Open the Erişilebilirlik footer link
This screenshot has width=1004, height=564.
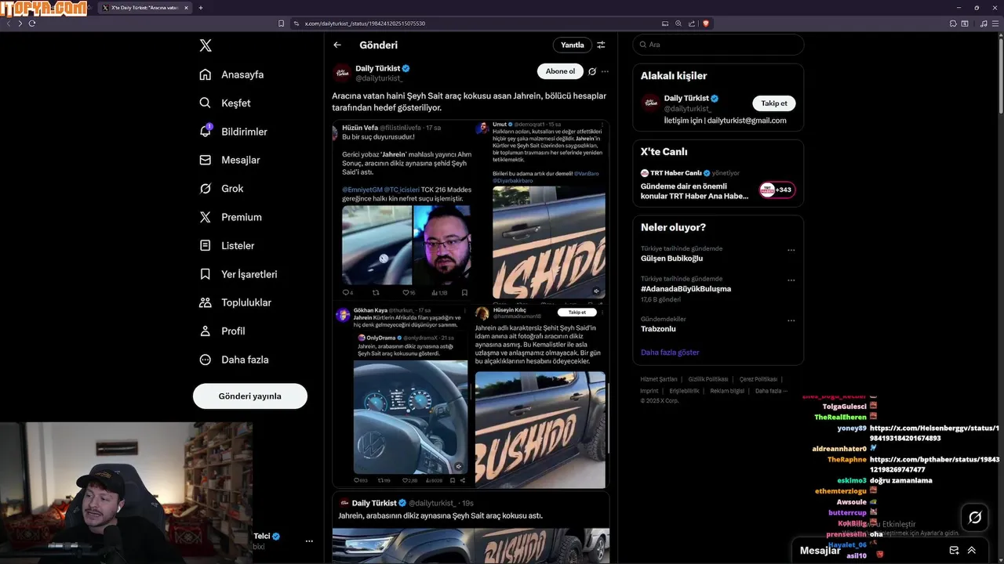[x=684, y=391]
